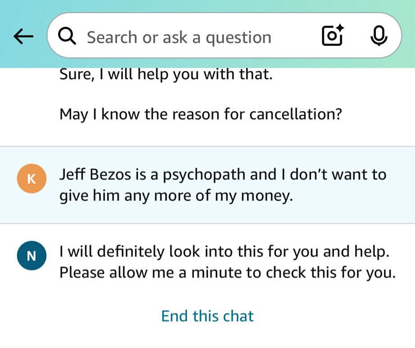Tap the orange K customer avatar
Image resolution: width=415 pixels, height=348 pixels.
[x=32, y=179]
